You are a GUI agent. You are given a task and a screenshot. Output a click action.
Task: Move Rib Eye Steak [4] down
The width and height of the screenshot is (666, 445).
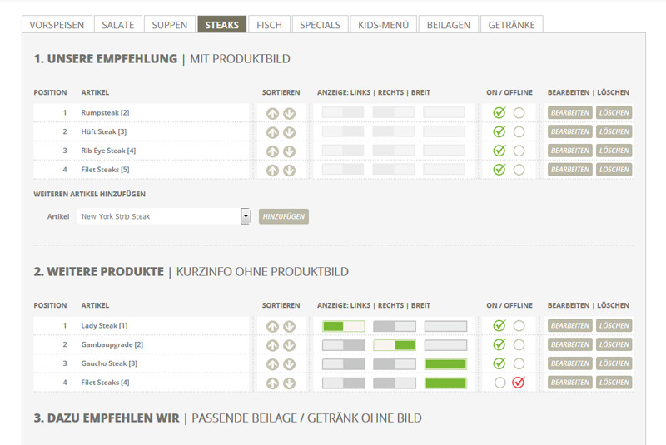289,151
